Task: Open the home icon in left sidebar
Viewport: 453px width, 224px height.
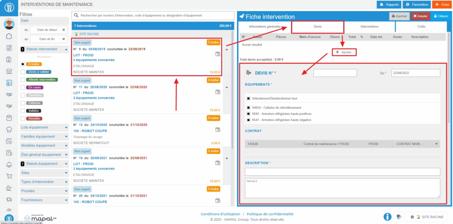Action: point(9,36)
